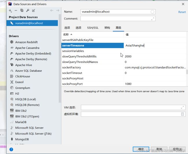The width and height of the screenshot is (188, 154).
Task: Make data source global arrow icon
Action: (x=34, y=10)
